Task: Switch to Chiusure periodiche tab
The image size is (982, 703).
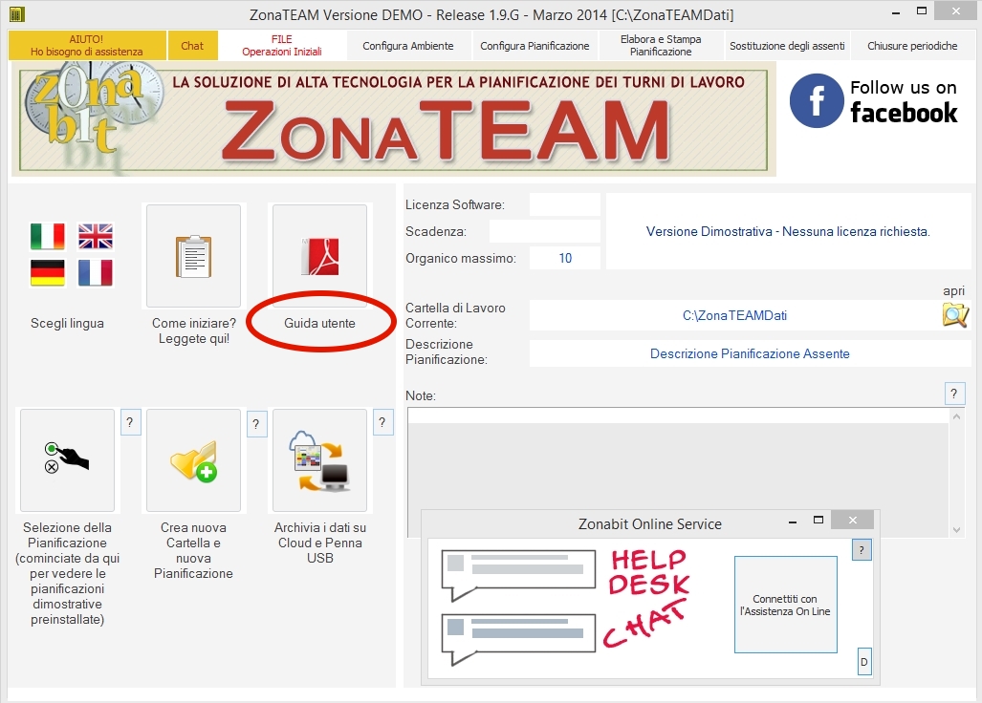Action: click(x=912, y=46)
